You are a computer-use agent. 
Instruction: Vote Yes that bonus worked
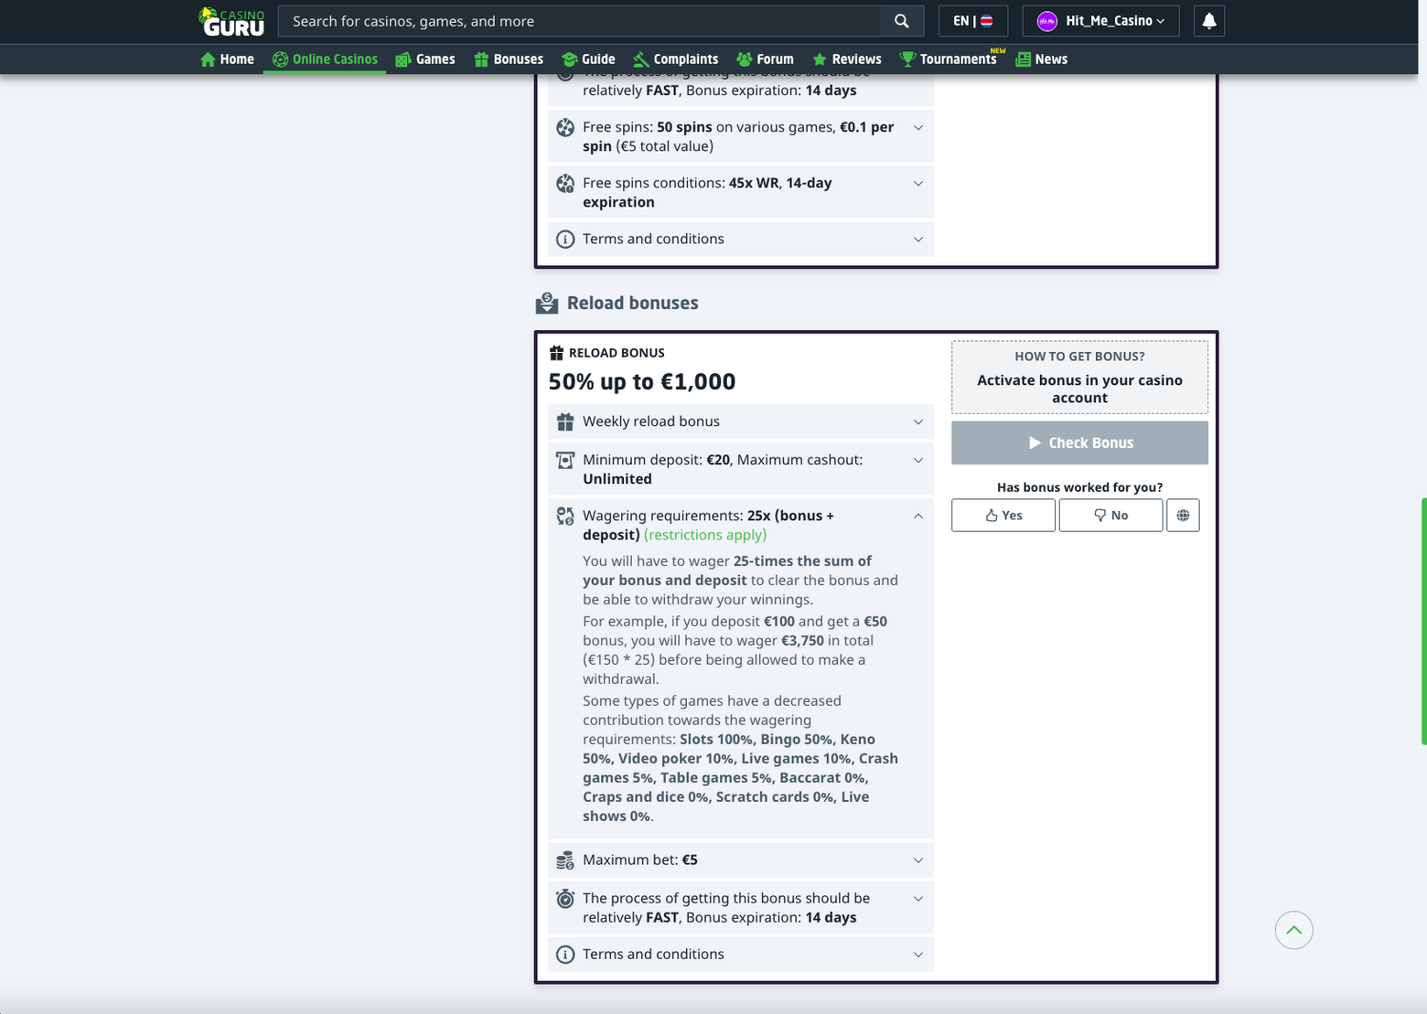1003,516
